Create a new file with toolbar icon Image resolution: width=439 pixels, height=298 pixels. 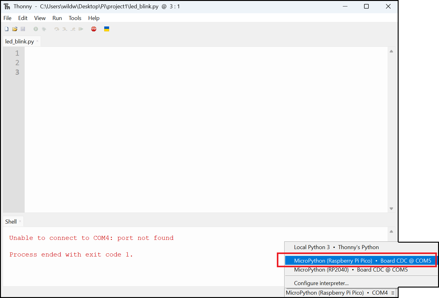[x=6, y=29]
